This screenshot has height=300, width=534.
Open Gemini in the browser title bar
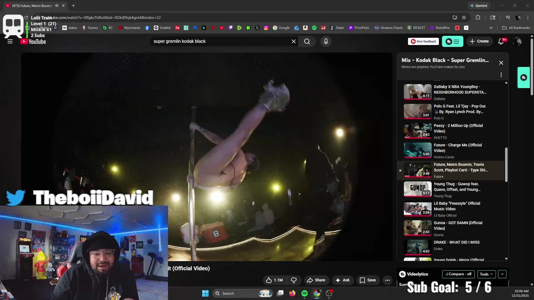[479, 5]
